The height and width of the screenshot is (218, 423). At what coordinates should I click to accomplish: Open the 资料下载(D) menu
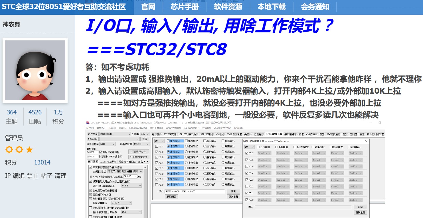(156, 128)
